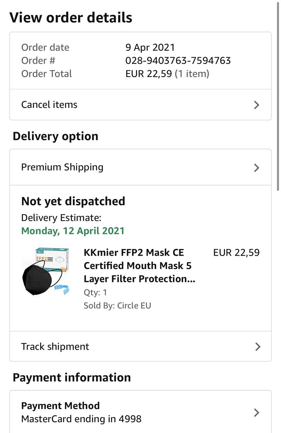Click the MasterCard ending in 4998 text

(x=81, y=419)
